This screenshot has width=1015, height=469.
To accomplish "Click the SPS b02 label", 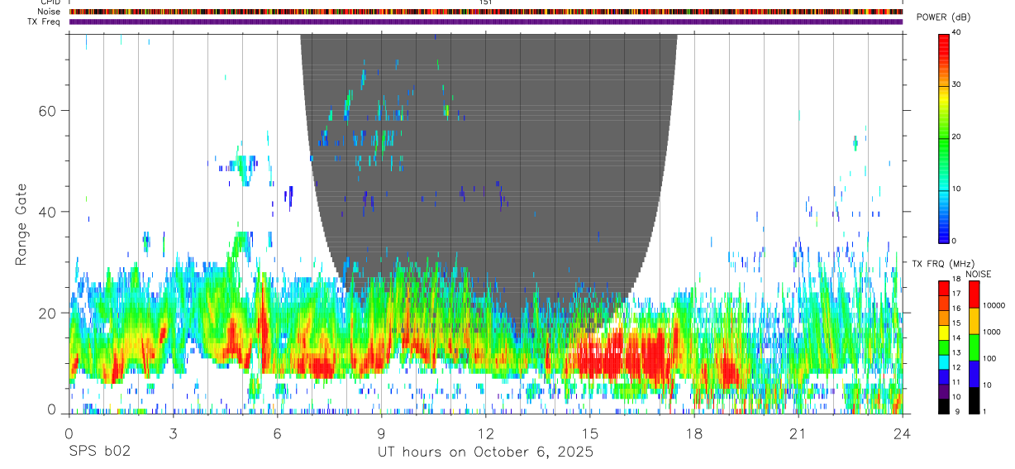I will click(98, 452).
